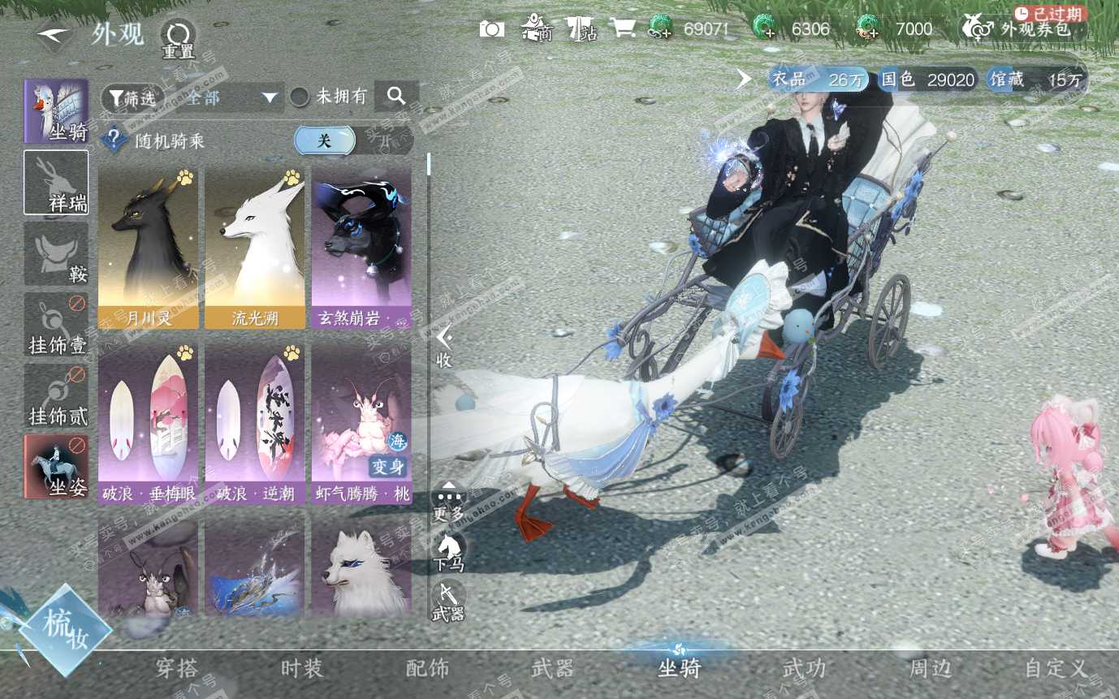Click the 武器 weapon toggle button
Image resolution: width=1119 pixels, height=699 pixels.
448,602
